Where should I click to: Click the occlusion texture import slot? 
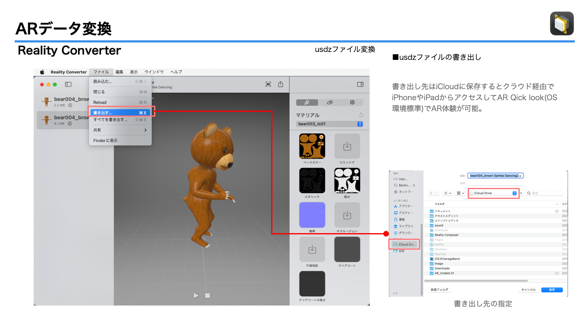point(347,215)
